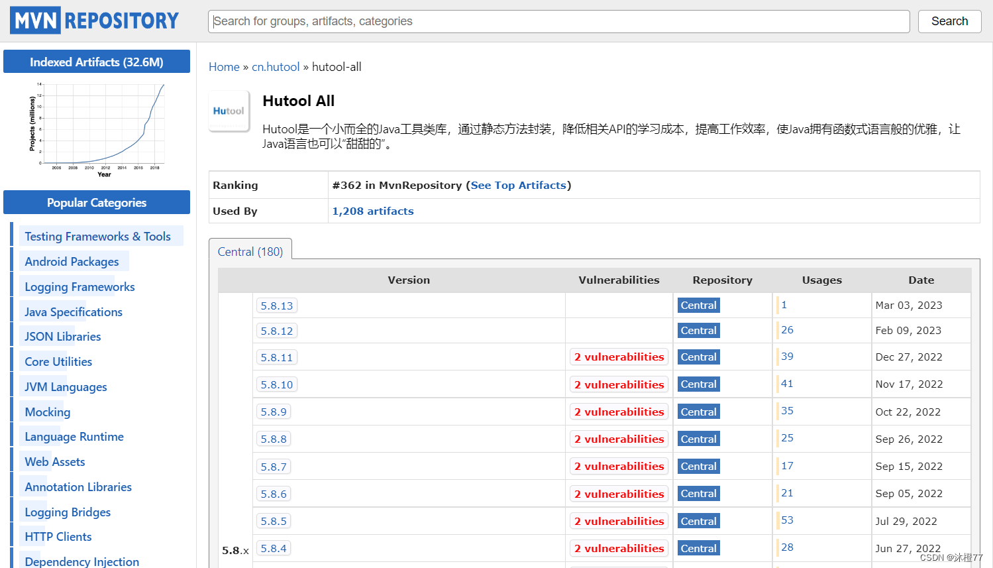The height and width of the screenshot is (568, 993).
Task: Click the Hutool artifact logo image
Action: [229, 111]
